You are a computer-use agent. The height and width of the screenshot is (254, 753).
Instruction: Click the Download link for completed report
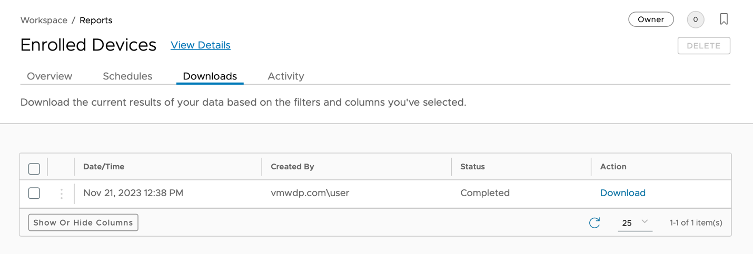622,193
